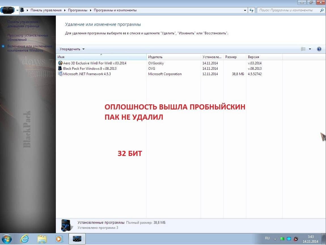Show hidden tray icons arrow
Viewport: 326px width, 245px height.
275,239
